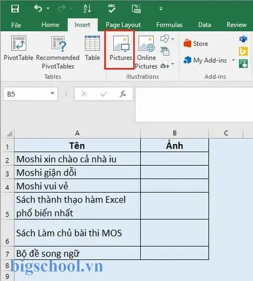Insert a PivotTable
The image size is (253, 281).
point(19,48)
